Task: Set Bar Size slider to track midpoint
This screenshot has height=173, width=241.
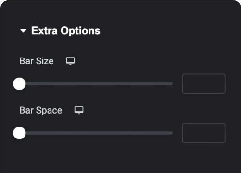Action: (96, 84)
